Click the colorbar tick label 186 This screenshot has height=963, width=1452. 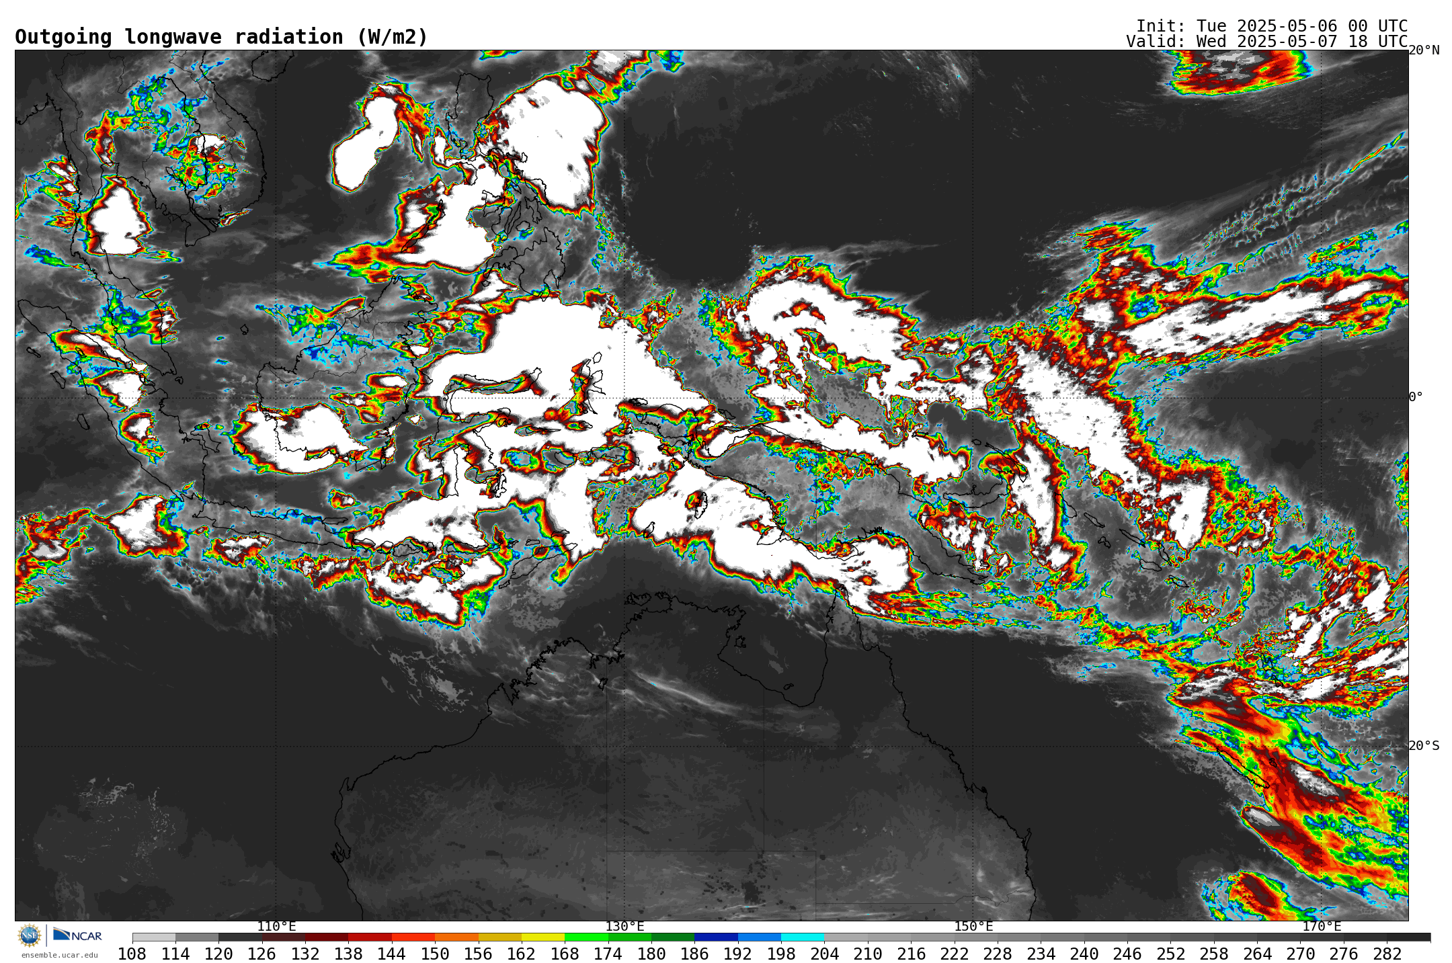point(694,954)
